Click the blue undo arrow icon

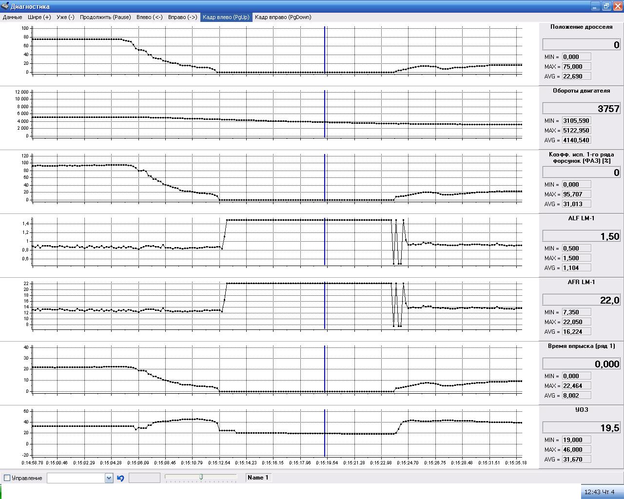click(x=120, y=478)
